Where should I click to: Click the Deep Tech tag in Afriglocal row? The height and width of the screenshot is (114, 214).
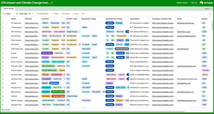click(x=120, y=87)
